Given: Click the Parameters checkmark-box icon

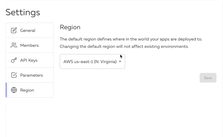Looking at the screenshot, I should [x=14, y=75].
